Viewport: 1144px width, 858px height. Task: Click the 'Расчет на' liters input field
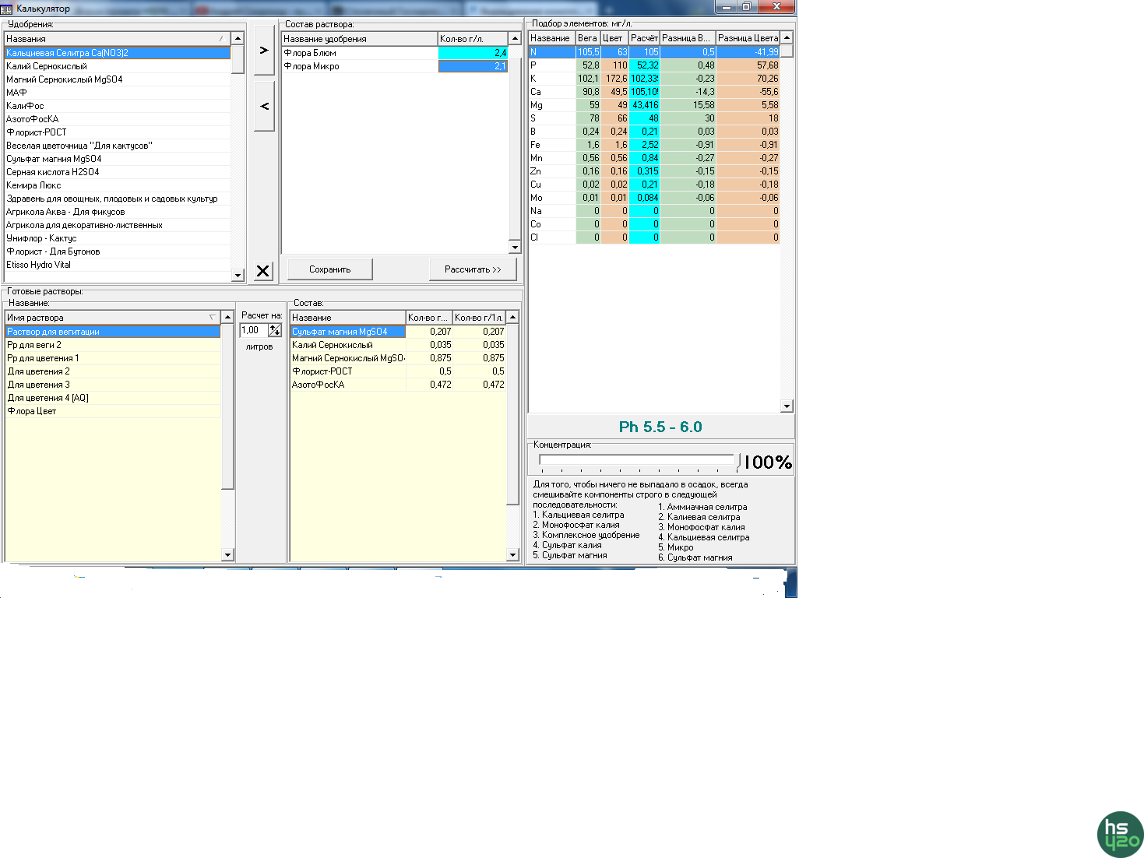pos(253,330)
